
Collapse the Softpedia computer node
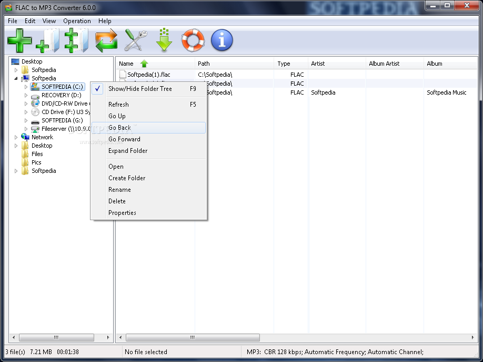[x=16, y=78]
